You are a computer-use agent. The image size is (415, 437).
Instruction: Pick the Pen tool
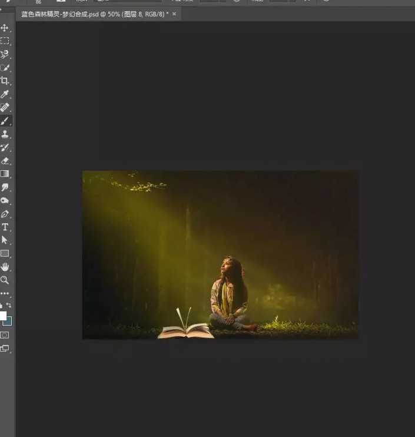(x=5, y=214)
